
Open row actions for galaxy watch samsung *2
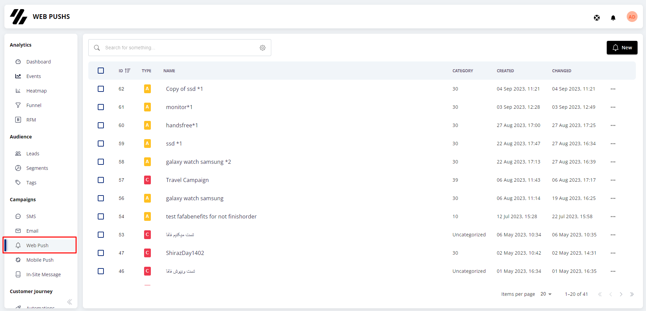pos(613,162)
